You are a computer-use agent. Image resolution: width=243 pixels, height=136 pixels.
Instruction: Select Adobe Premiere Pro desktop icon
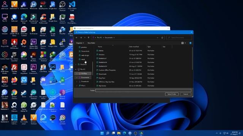click(x=33, y=69)
